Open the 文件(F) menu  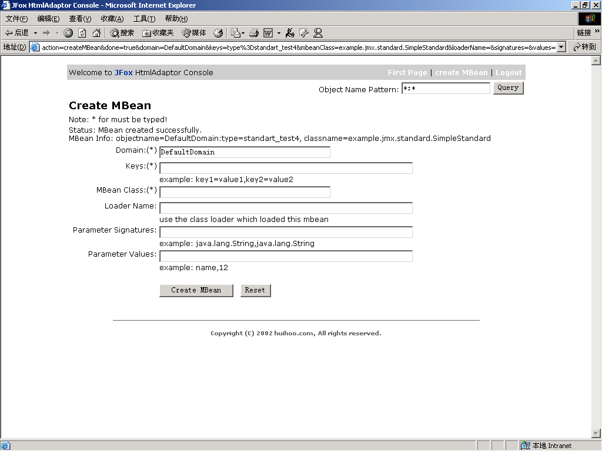point(16,19)
